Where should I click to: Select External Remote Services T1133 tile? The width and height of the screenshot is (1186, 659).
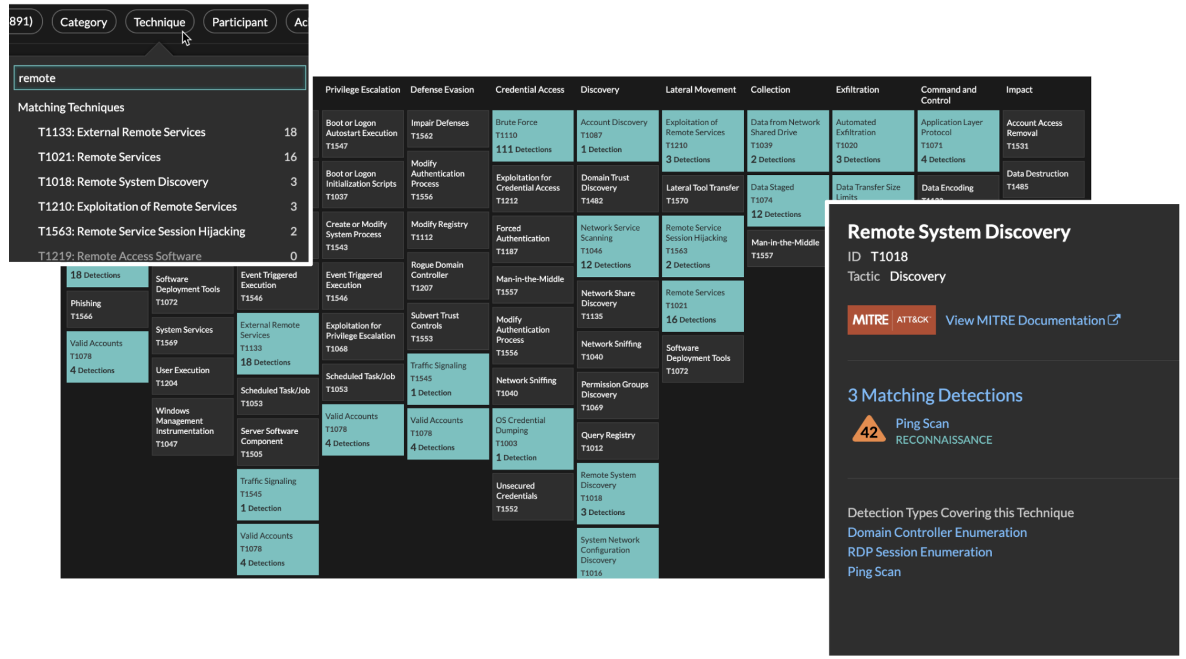pos(278,343)
